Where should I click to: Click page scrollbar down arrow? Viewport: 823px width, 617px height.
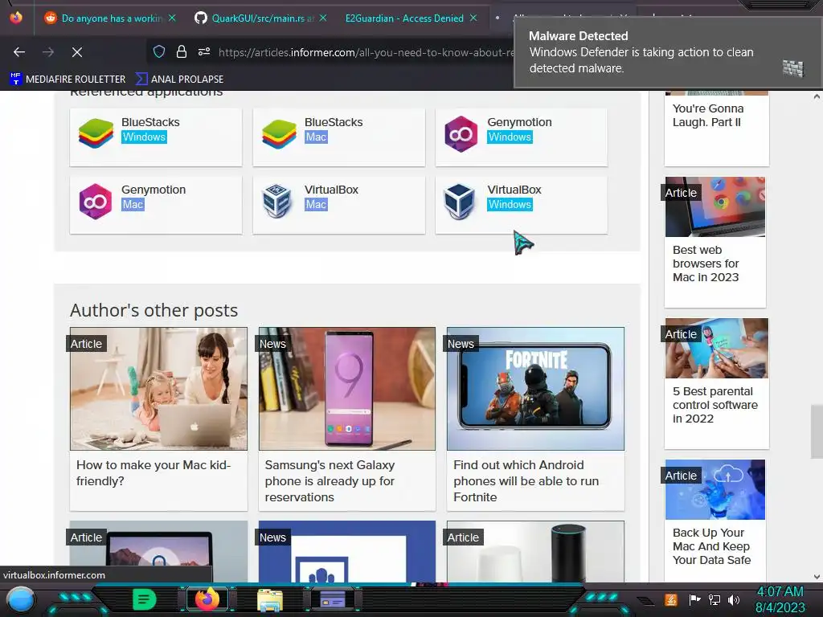coord(817,577)
